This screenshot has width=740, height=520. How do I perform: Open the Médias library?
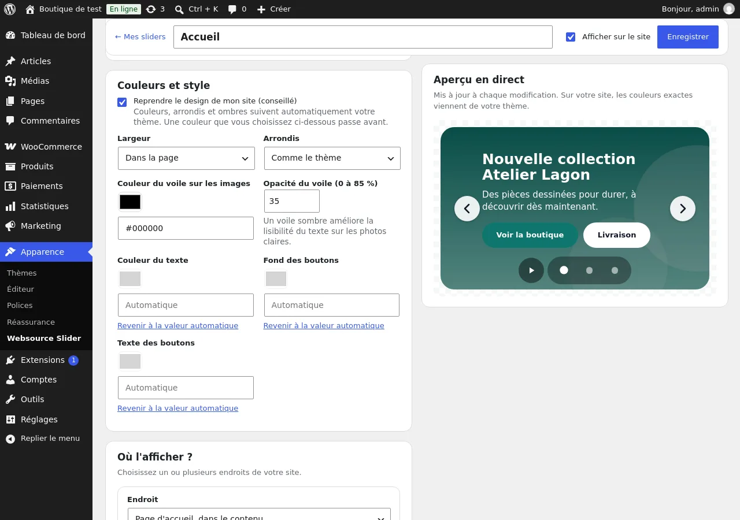[46, 81]
